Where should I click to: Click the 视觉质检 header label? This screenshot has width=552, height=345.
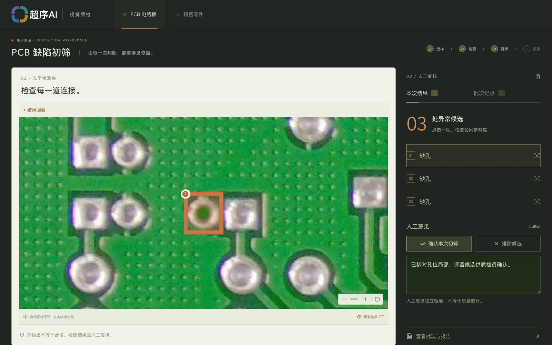(80, 14)
